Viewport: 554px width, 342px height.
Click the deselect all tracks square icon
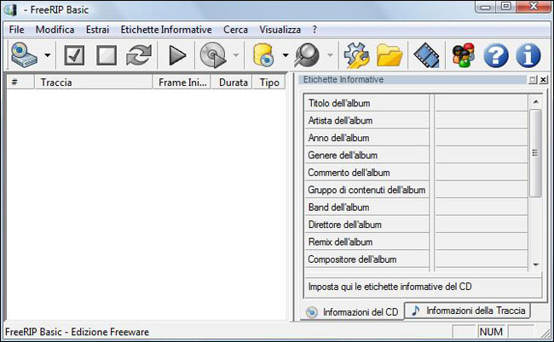(x=106, y=56)
